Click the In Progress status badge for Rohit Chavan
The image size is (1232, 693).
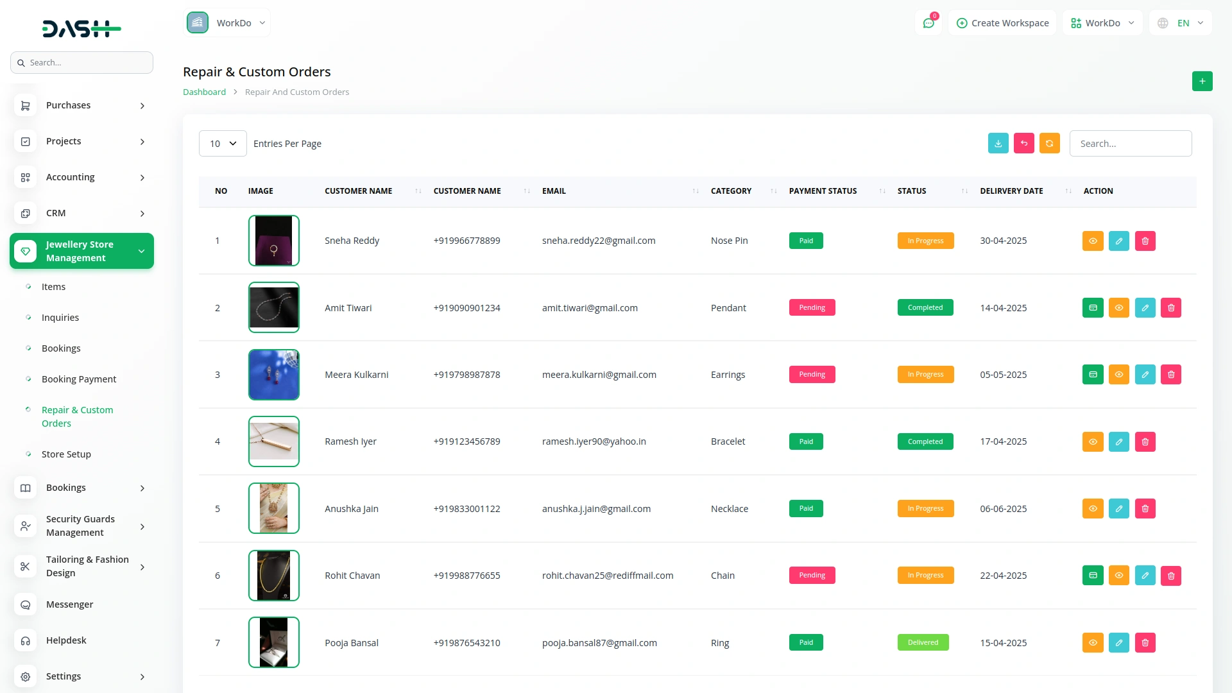pos(925,576)
